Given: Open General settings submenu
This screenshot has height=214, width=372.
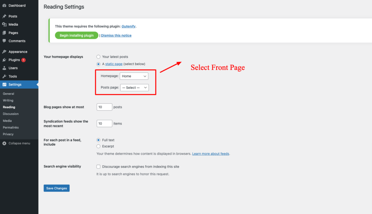Looking at the screenshot, I should (x=9, y=94).
